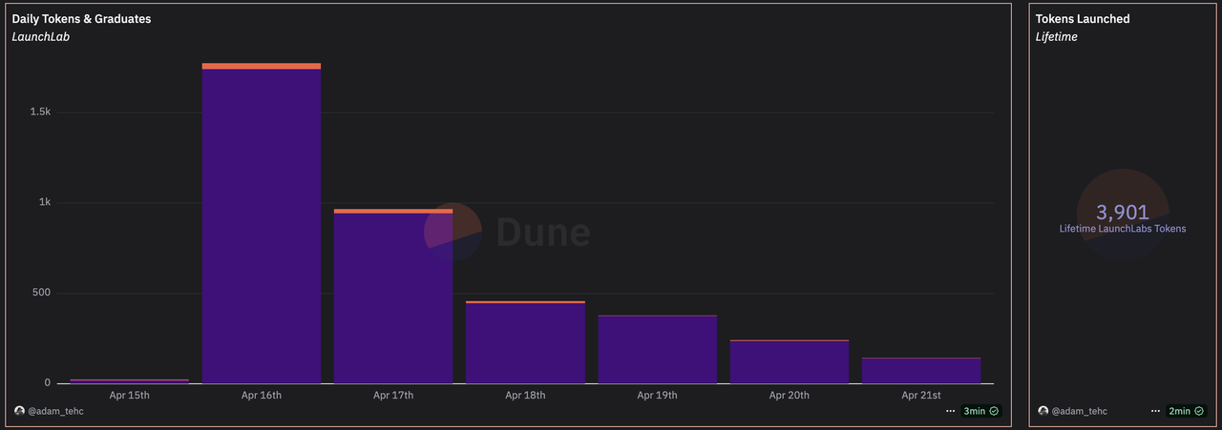Click verified checkmark beside 3min badge
1222x430 pixels.
click(x=994, y=411)
